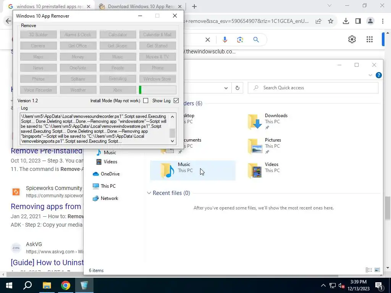Image resolution: width=391 pixels, height=293 pixels.
Task: Show hidden tray icons chevron
Action: pos(323,285)
